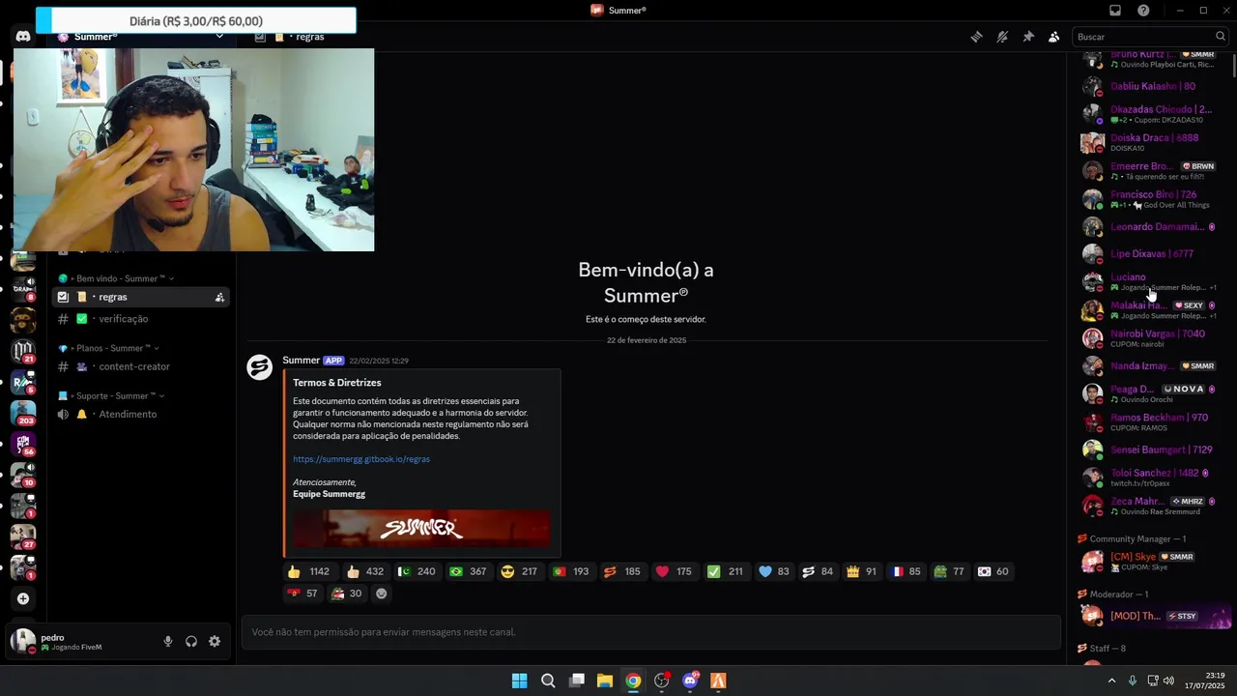
Task: Toggle France flag reaction with 85
Action: click(906, 571)
